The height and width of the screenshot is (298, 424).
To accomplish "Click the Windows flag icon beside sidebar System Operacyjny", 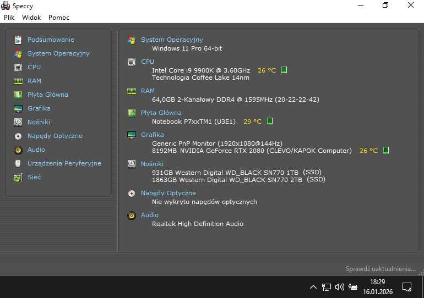I will (18, 53).
